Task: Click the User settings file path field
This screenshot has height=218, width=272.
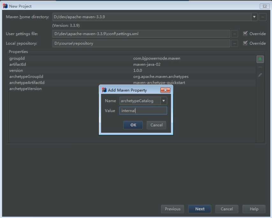Action: tap(141, 34)
